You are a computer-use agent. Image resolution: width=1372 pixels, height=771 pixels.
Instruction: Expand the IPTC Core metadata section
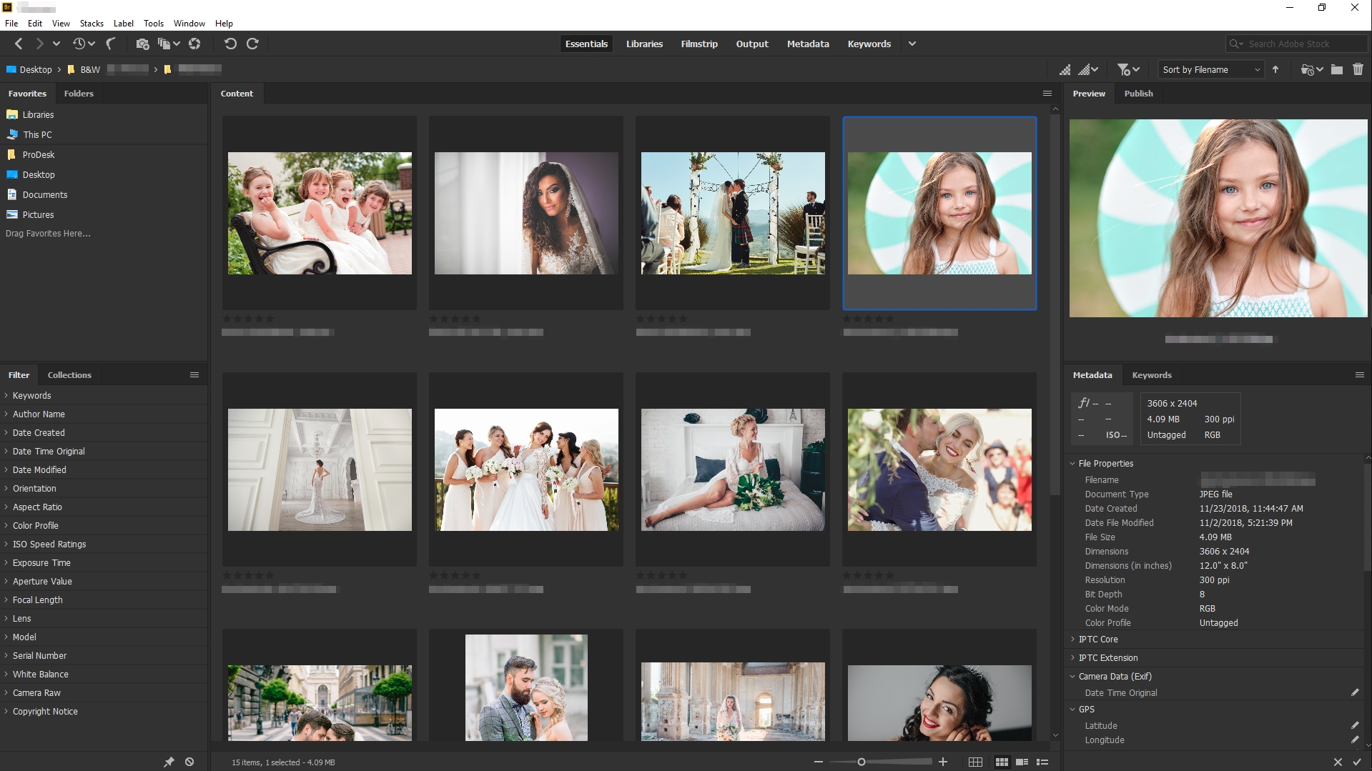(1100, 639)
